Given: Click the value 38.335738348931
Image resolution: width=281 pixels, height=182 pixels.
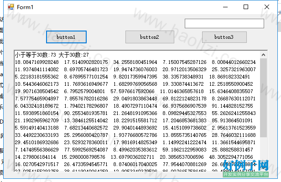Looking at the screenshot, I should coord(183,77).
